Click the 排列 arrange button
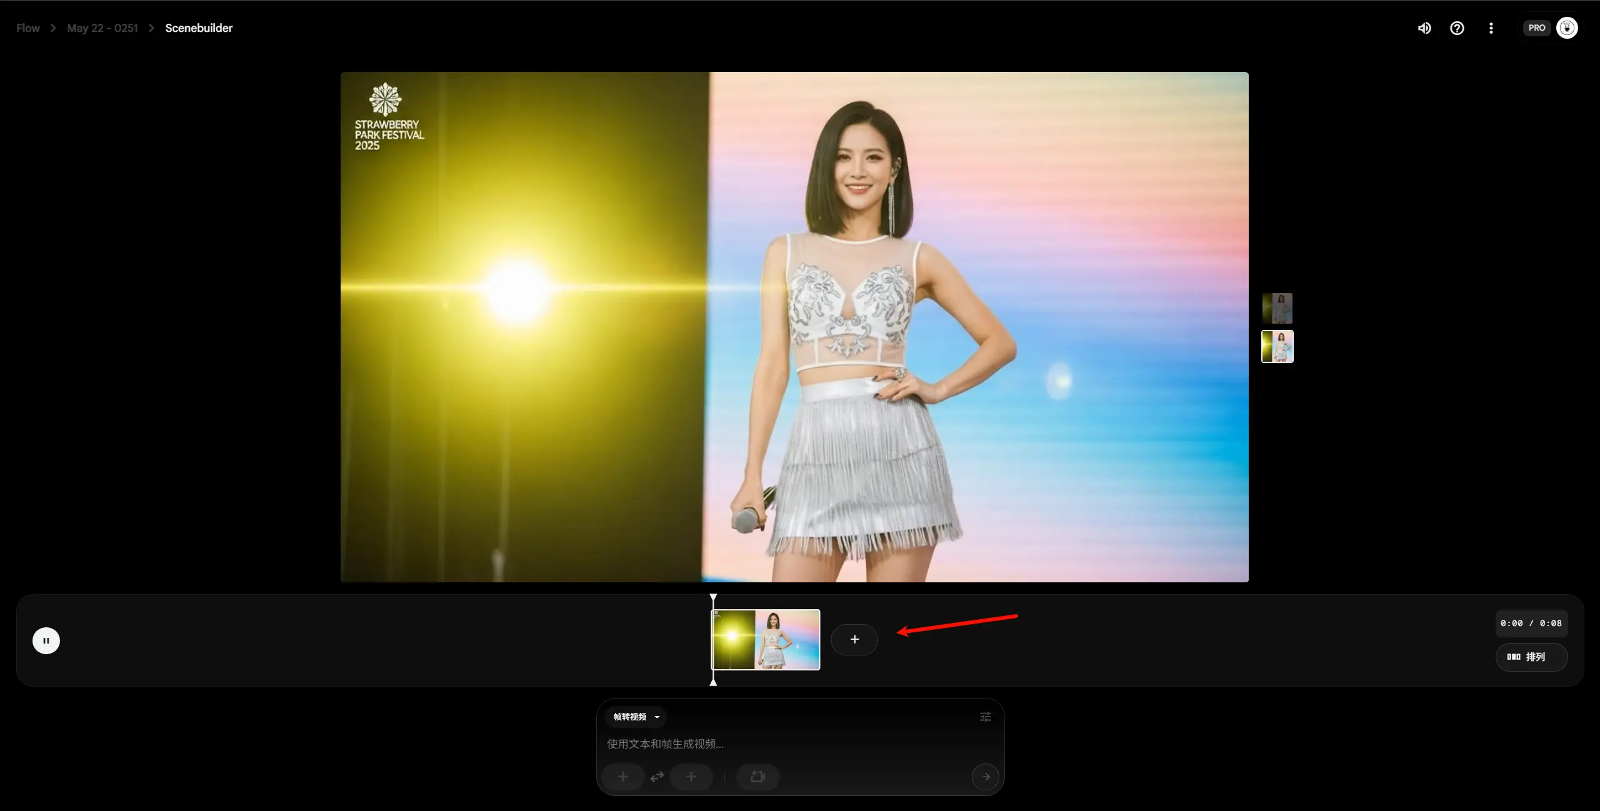1600x811 pixels. (x=1531, y=657)
